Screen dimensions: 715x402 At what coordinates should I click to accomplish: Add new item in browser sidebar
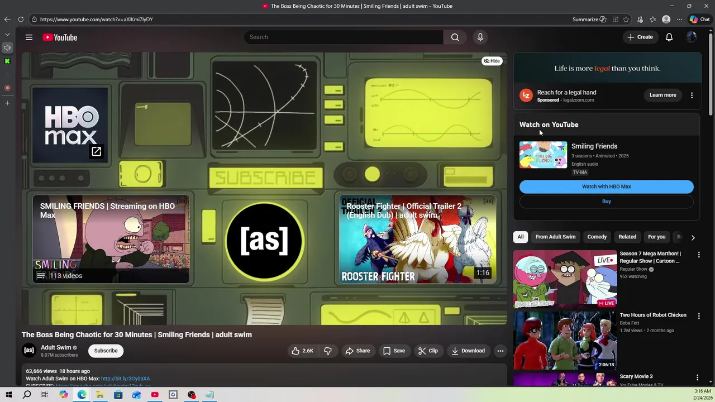click(x=7, y=103)
